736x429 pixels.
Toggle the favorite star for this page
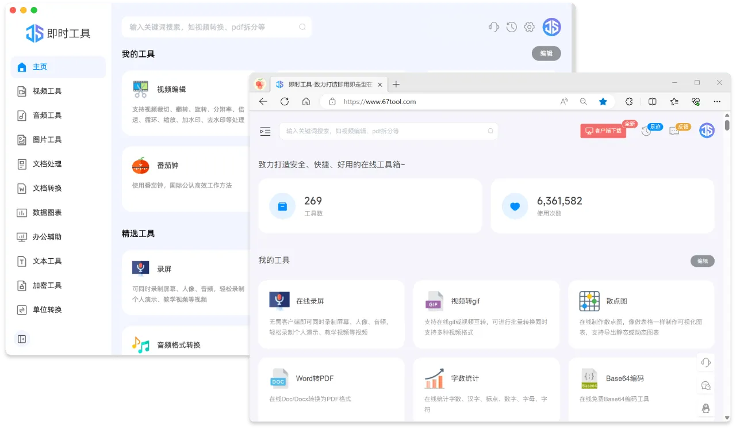pyautogui.click(x=603, y=102)
